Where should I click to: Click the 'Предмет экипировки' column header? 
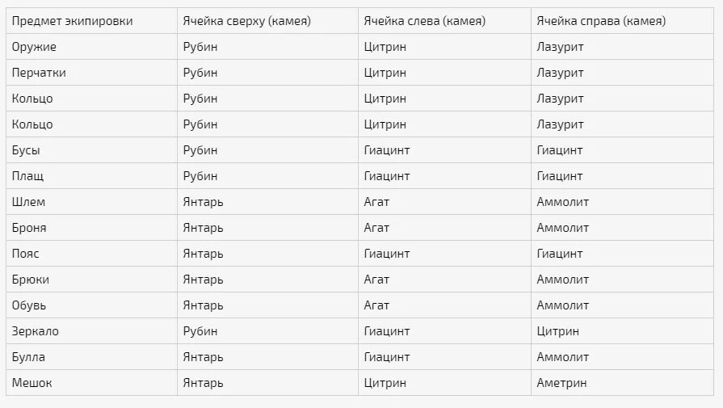(x=91, y=21)
